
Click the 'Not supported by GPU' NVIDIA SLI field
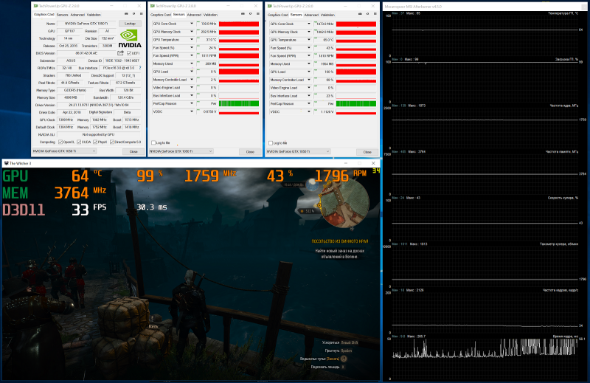[x=99, y=134]
